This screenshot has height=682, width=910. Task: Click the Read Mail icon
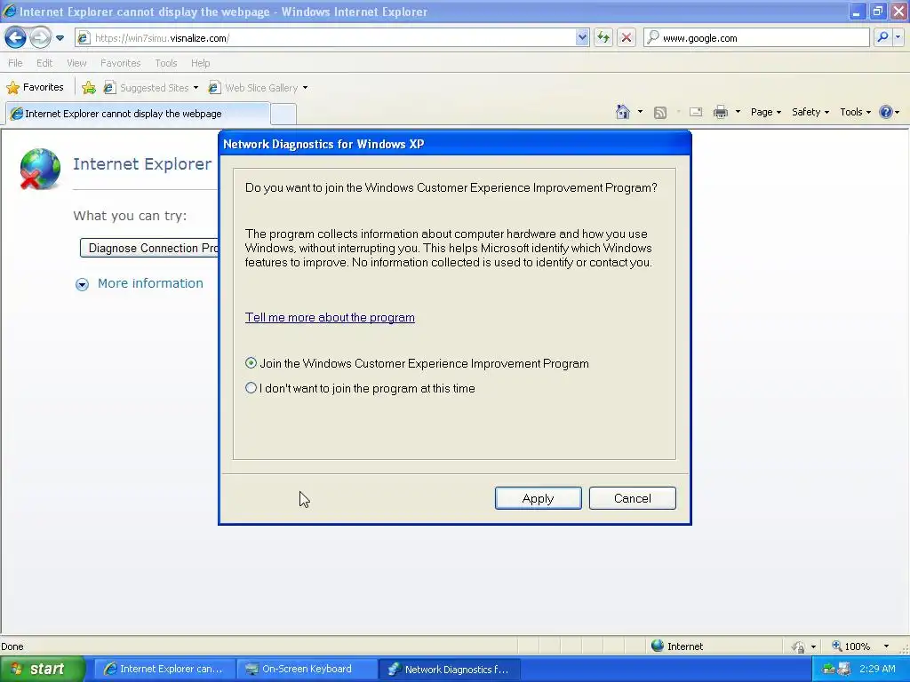pyautogui.click(x=696, y=112)
